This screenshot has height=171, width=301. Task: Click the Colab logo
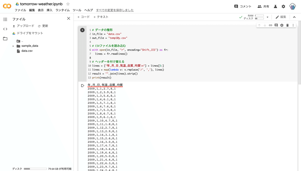pos(7,6)
